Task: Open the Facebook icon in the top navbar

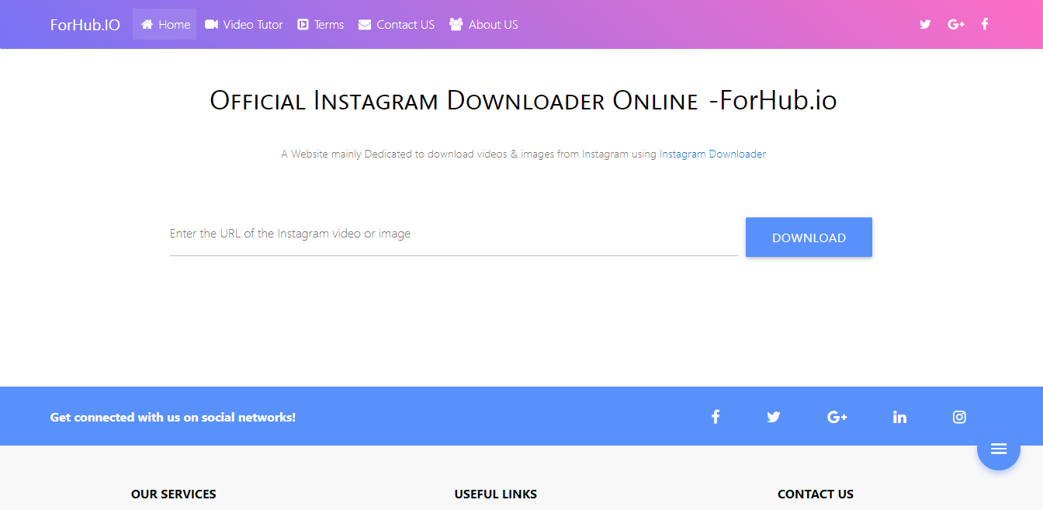Action: (985, 24)
